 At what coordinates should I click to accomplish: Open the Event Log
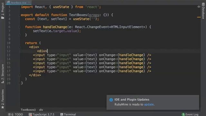[x=190, y=114]
